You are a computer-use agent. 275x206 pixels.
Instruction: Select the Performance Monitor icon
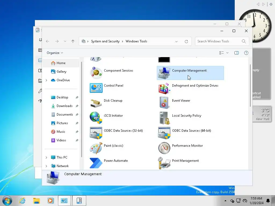pyautogui.click(x=164, y=148)
